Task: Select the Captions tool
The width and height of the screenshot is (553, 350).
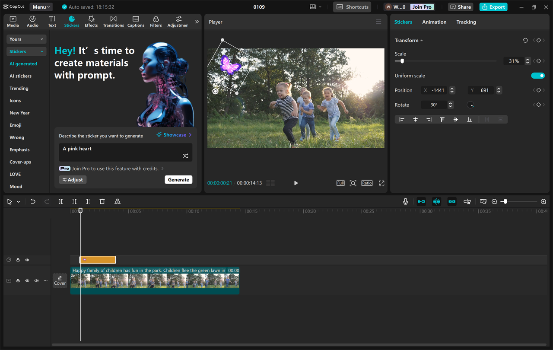Action: coord(136,21)
